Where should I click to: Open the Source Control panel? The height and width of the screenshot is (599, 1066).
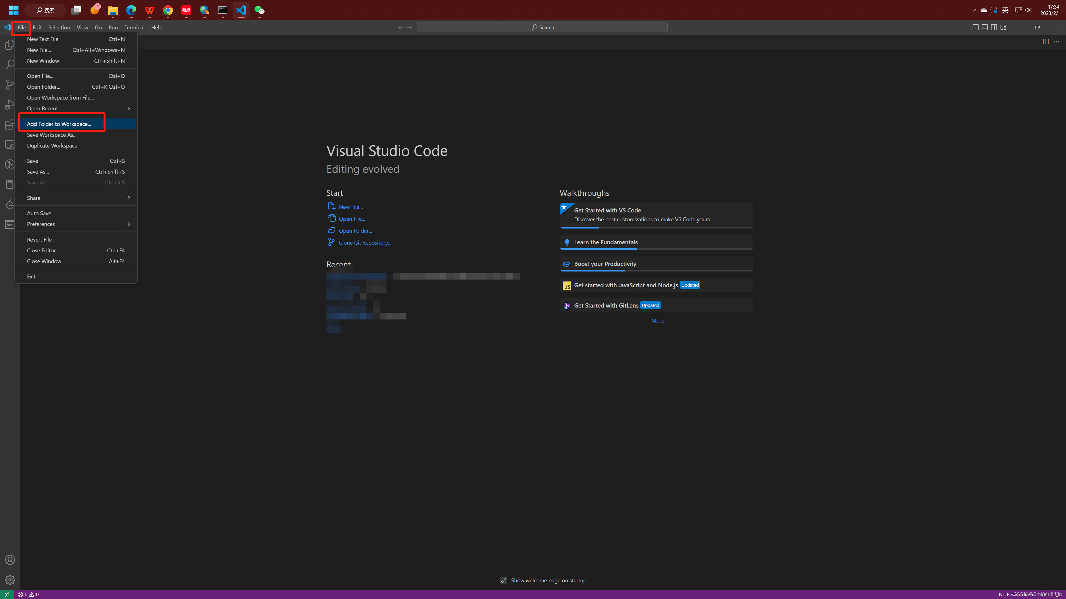[x=9, y=84]
